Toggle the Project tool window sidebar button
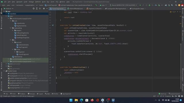Image resolution: width=184 pixels, height=103 pixels. 1,11
